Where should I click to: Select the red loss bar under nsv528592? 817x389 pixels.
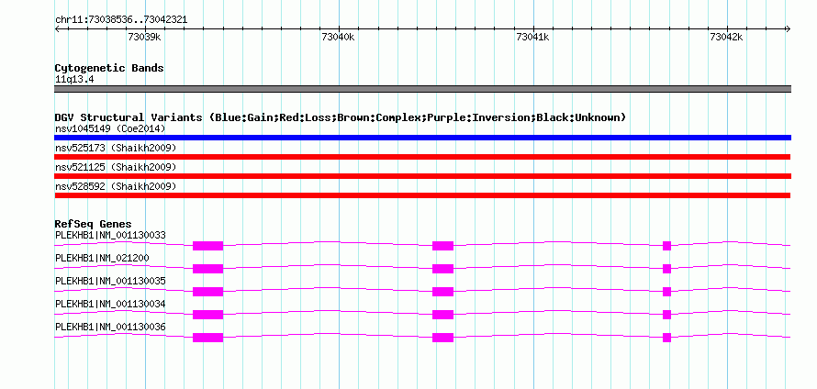tap(422, 195)
